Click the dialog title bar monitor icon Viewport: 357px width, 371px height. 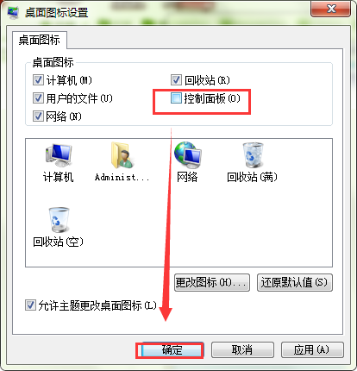tap(13, 12)
